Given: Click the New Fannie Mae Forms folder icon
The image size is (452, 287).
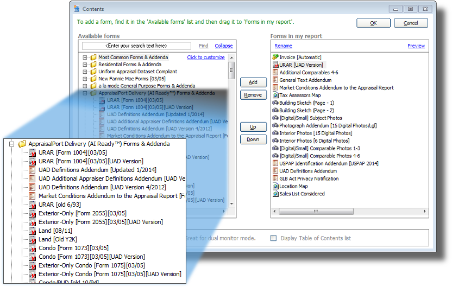Looking at the screenshot, I should [x=93, y=79].
